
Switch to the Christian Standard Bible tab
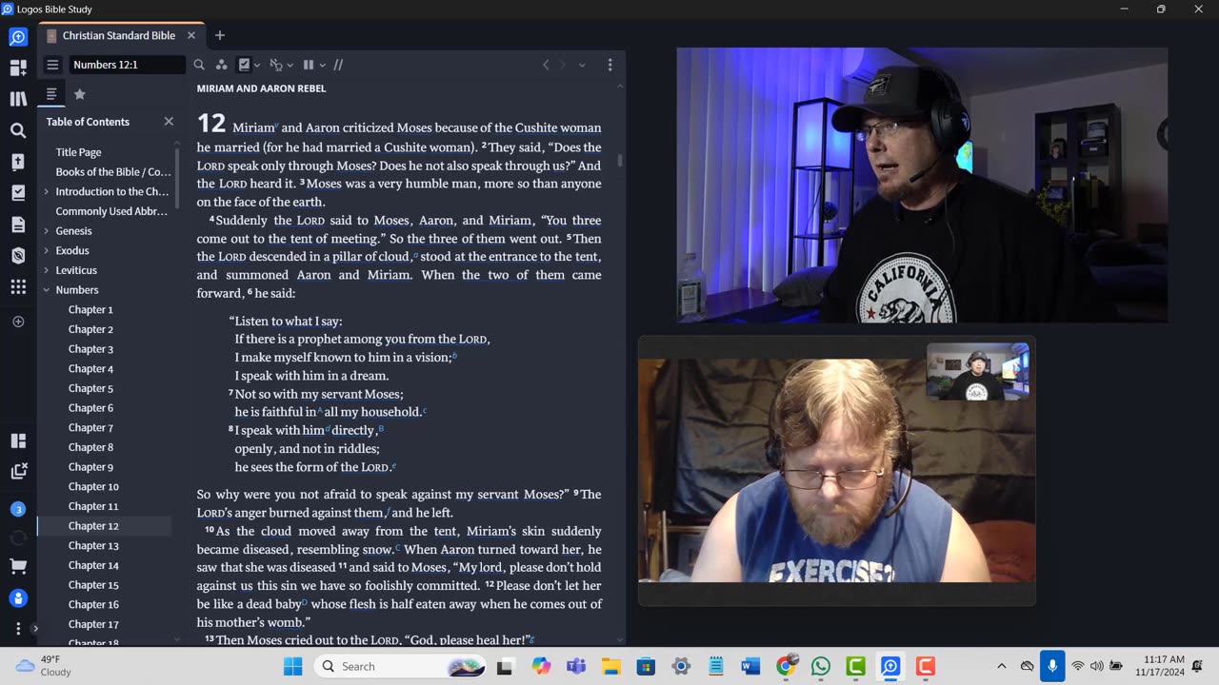tap(119, 35)
